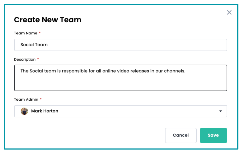Place cursor in the Description sentence text

point(103,71)
